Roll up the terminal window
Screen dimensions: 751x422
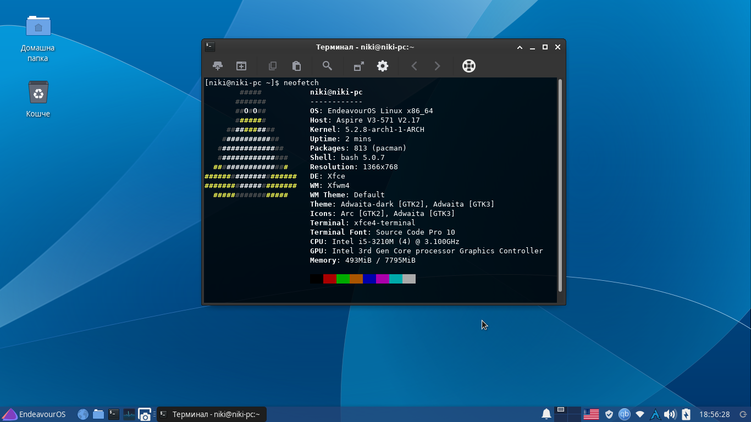pos(520,47)
